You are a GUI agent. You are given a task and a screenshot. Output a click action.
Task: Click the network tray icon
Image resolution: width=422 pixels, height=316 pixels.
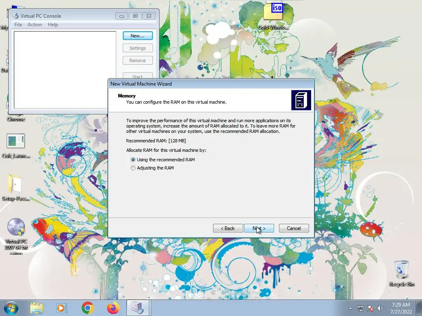coord(360,308)
